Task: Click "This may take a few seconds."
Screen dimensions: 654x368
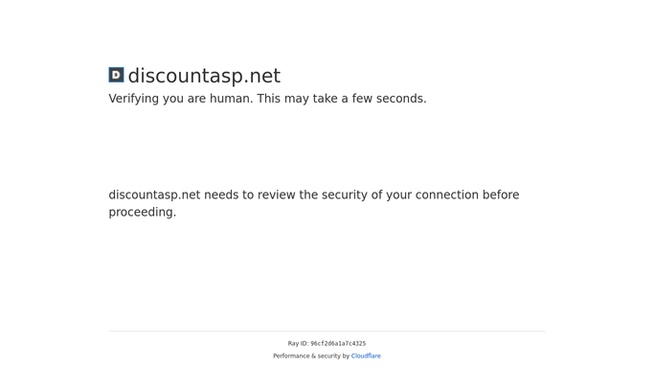Action: click(342, 99)
